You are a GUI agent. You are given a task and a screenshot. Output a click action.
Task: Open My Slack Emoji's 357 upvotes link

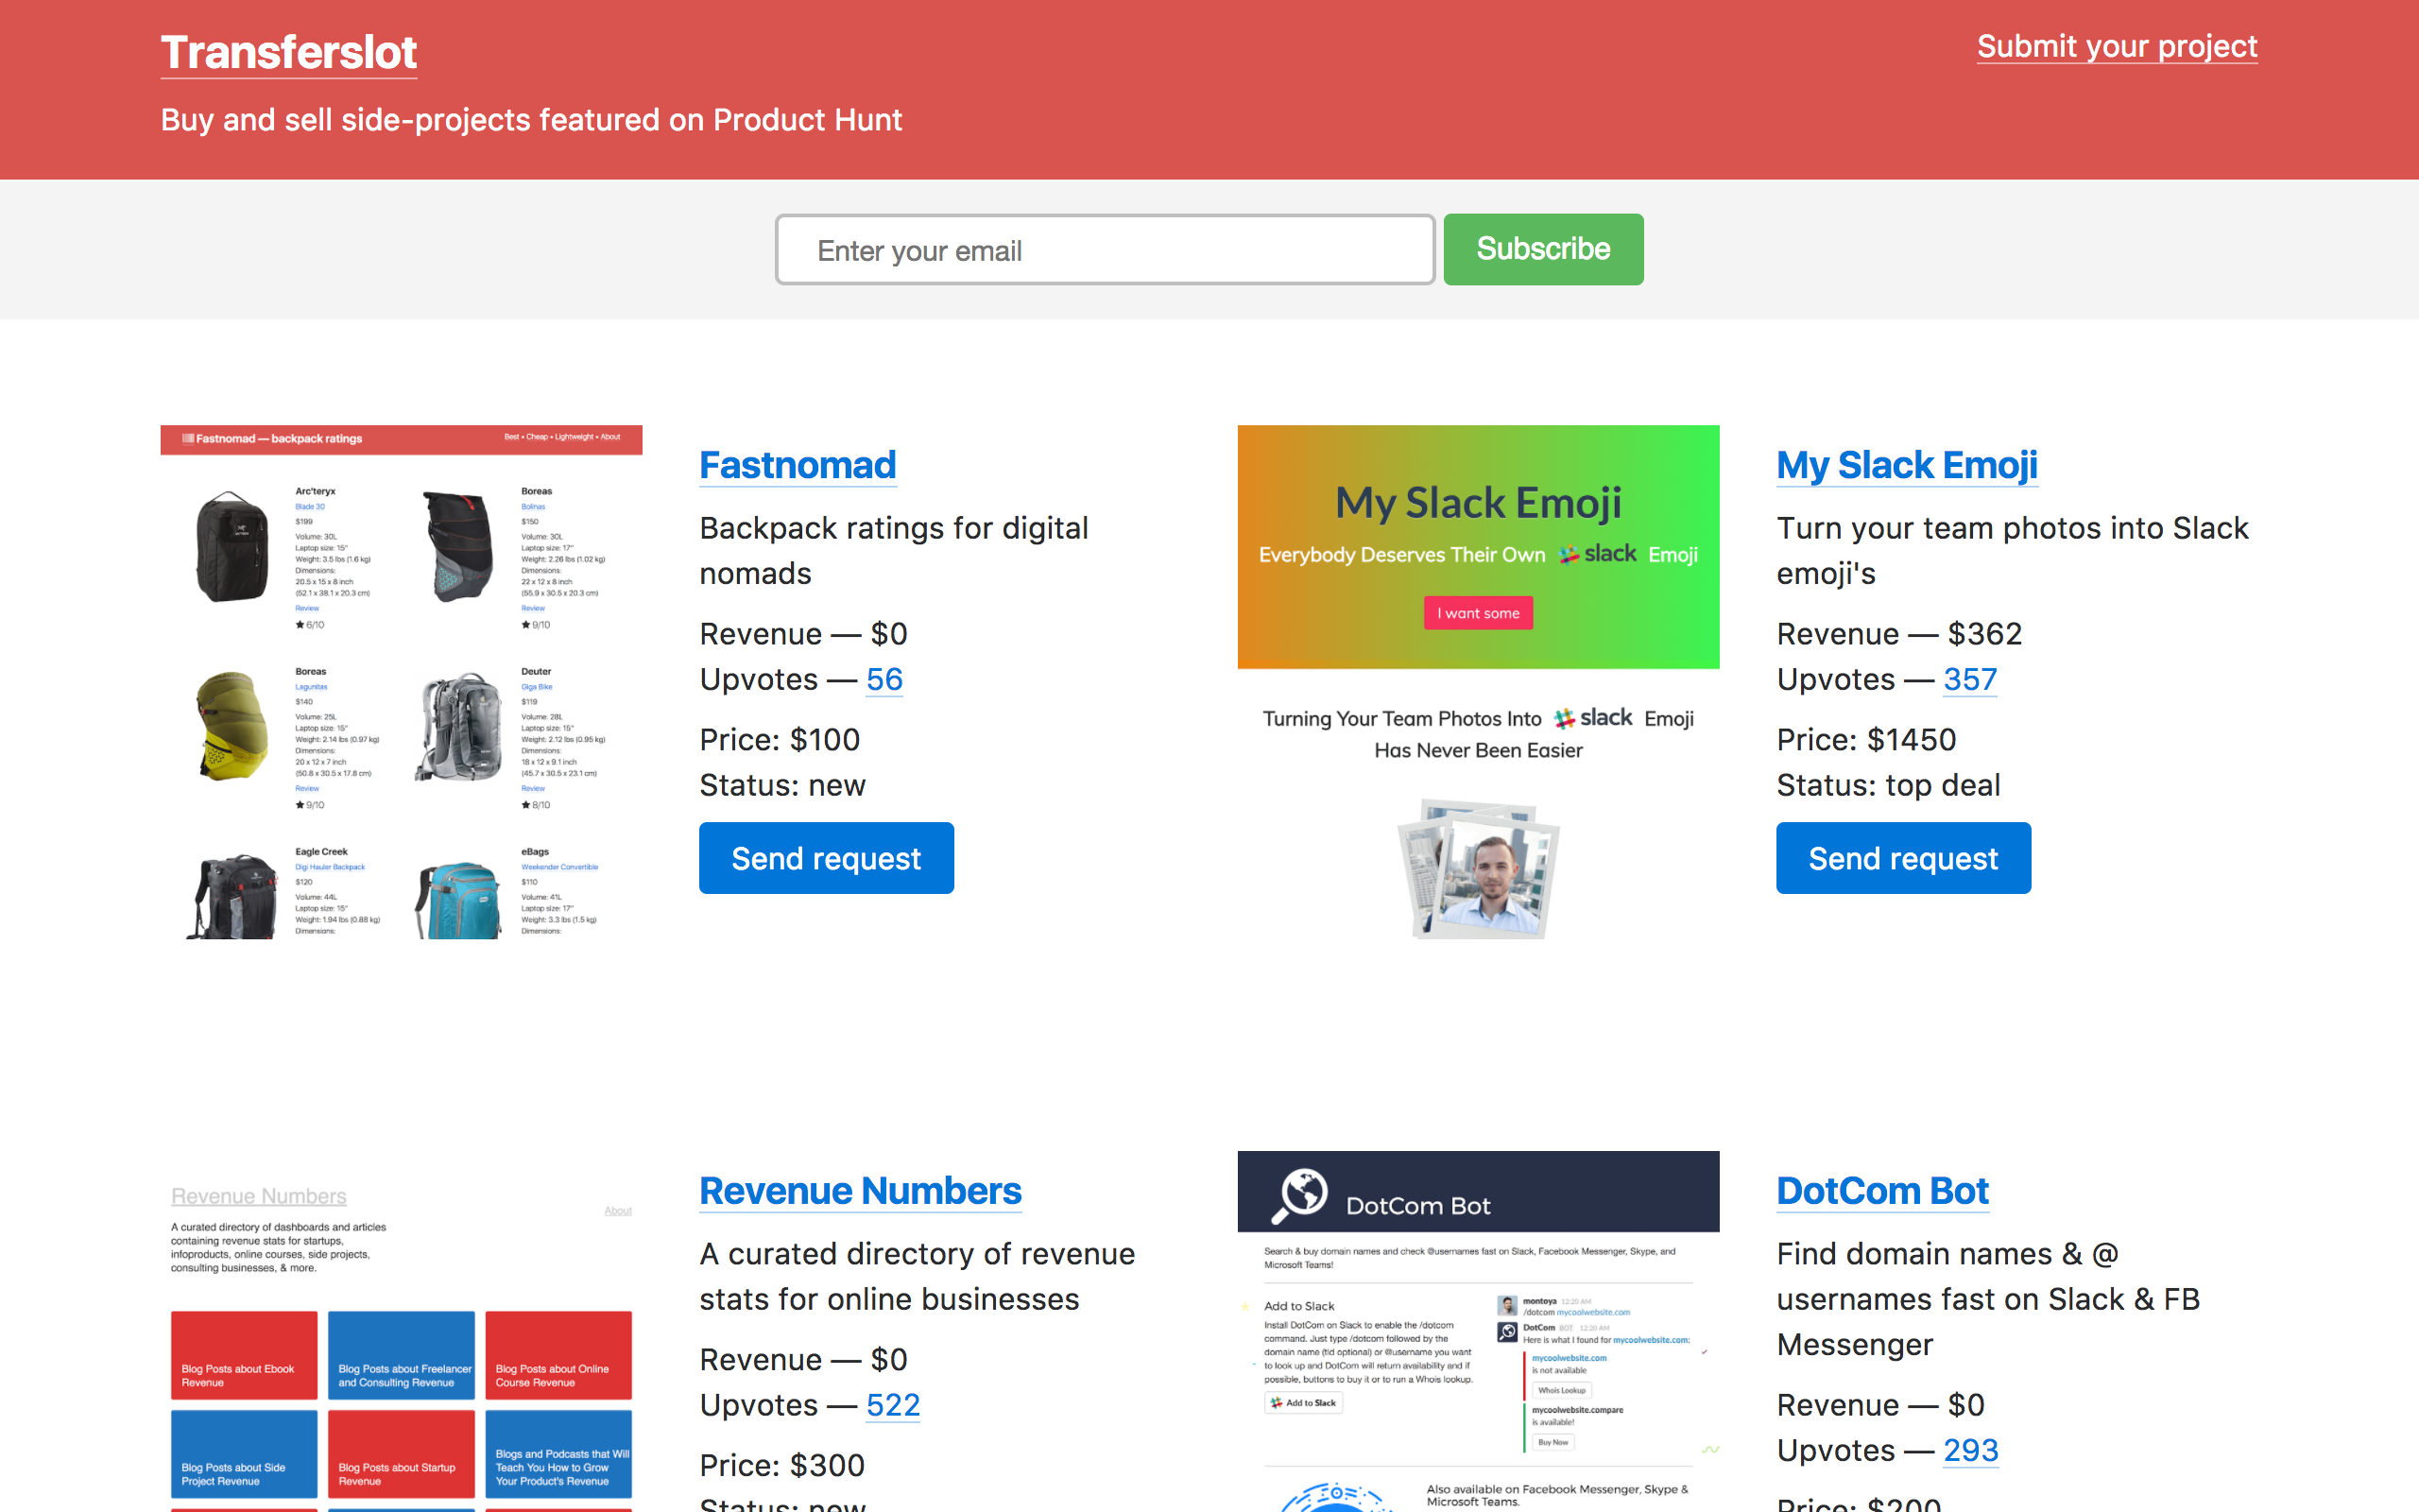click(x=1969, y=680)
